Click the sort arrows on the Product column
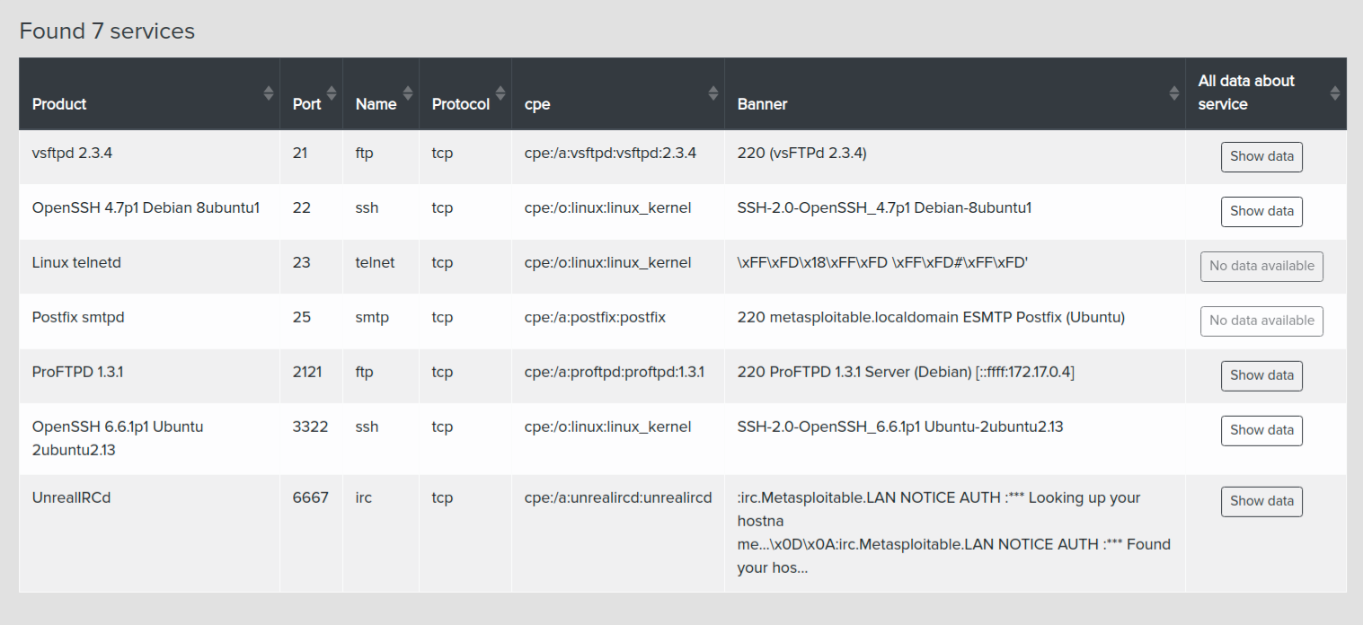Viewport: 1363px width, 625px height. 269,92
